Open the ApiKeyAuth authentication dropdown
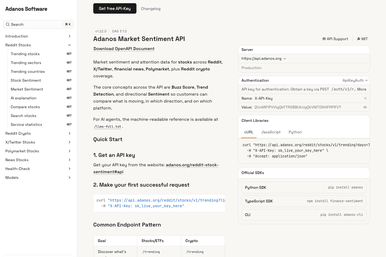The height and width of the screenshot is (257, 386). (355, 80)
